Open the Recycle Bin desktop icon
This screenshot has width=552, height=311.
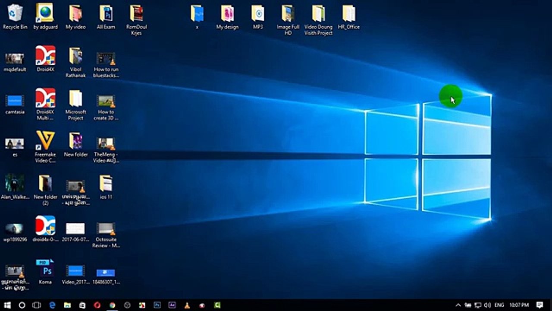15,17
